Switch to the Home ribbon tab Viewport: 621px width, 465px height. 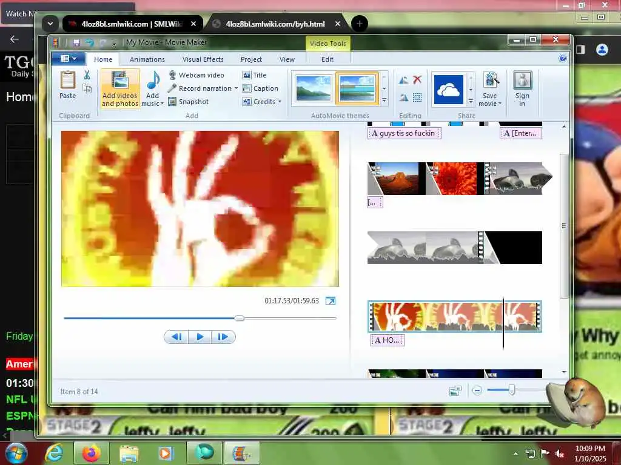click(x=103, y=59)
